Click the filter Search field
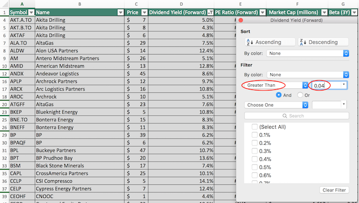The image size is (359, 203). (x=296, y=116)
